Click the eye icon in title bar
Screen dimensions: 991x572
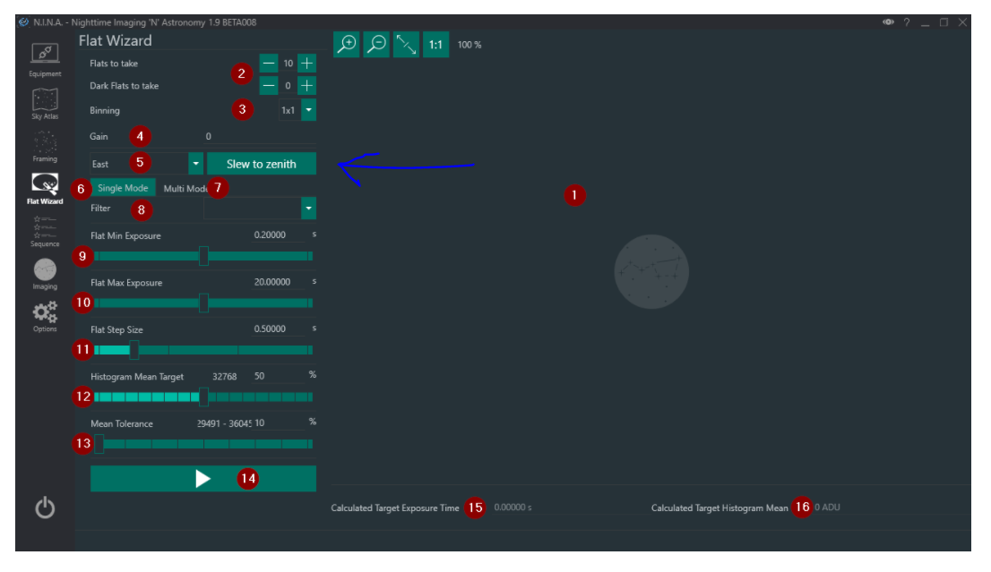click(x=888, y=22)
